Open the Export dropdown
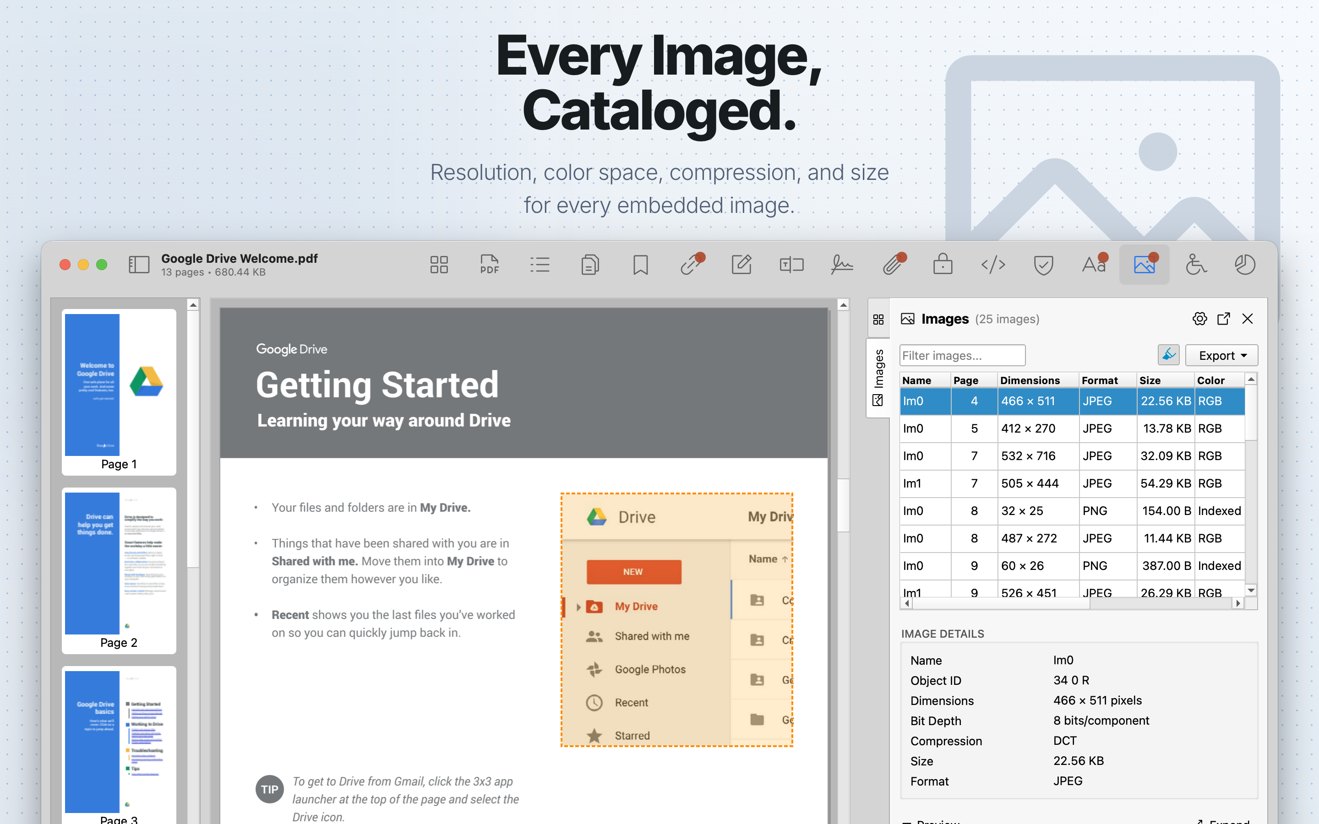1319x824 pixels. tap(1221, 355)
